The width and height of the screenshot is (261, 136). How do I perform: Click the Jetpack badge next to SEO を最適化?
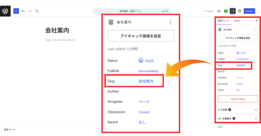[x=234, y=118]
